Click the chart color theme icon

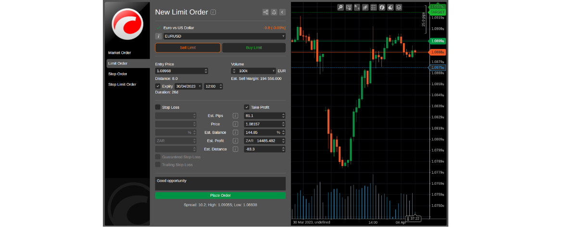point(390,7)
